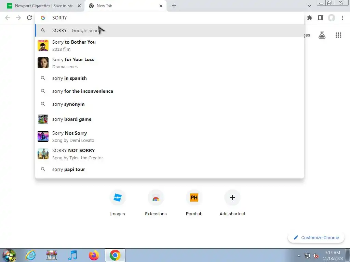350x262 pixels.
Task: Click the sorry board game thumbnail
Action: 43,119
